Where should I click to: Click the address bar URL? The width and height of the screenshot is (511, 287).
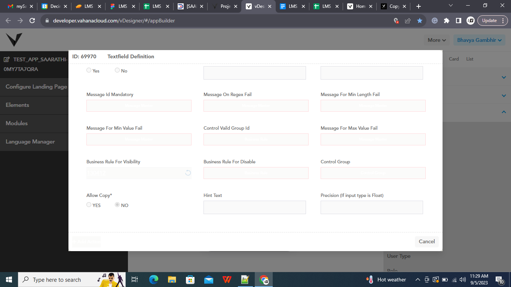coord(114,21)
